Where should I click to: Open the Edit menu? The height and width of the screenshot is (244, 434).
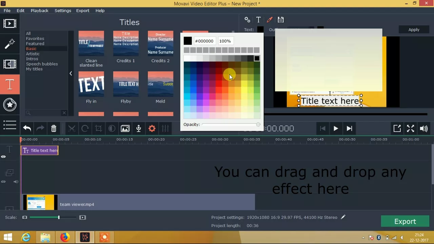point(20,11)
